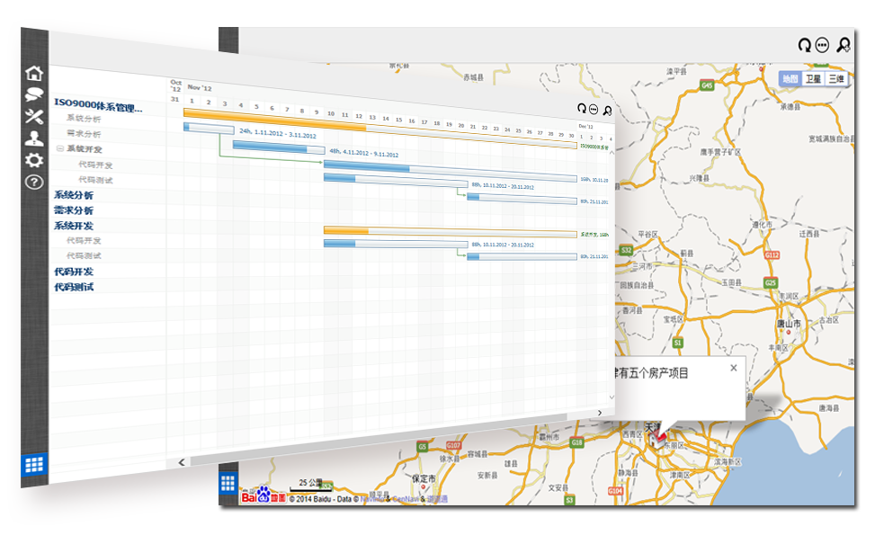Click the Nov '12 month header in Gantt
Image resolution: width=875 pixels, height=553 pixels.
200,87
